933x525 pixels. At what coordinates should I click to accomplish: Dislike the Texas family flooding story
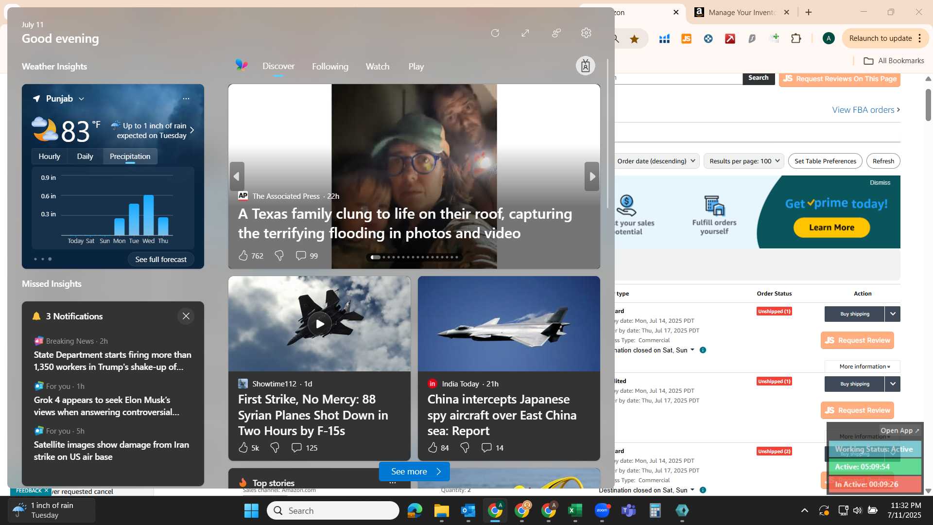(279, 256)
